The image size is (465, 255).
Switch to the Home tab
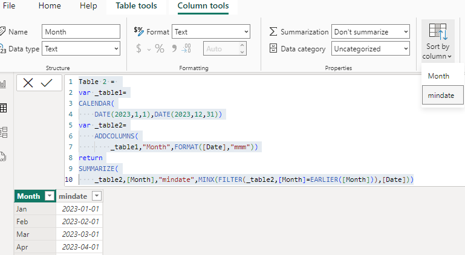click(50, 5)
